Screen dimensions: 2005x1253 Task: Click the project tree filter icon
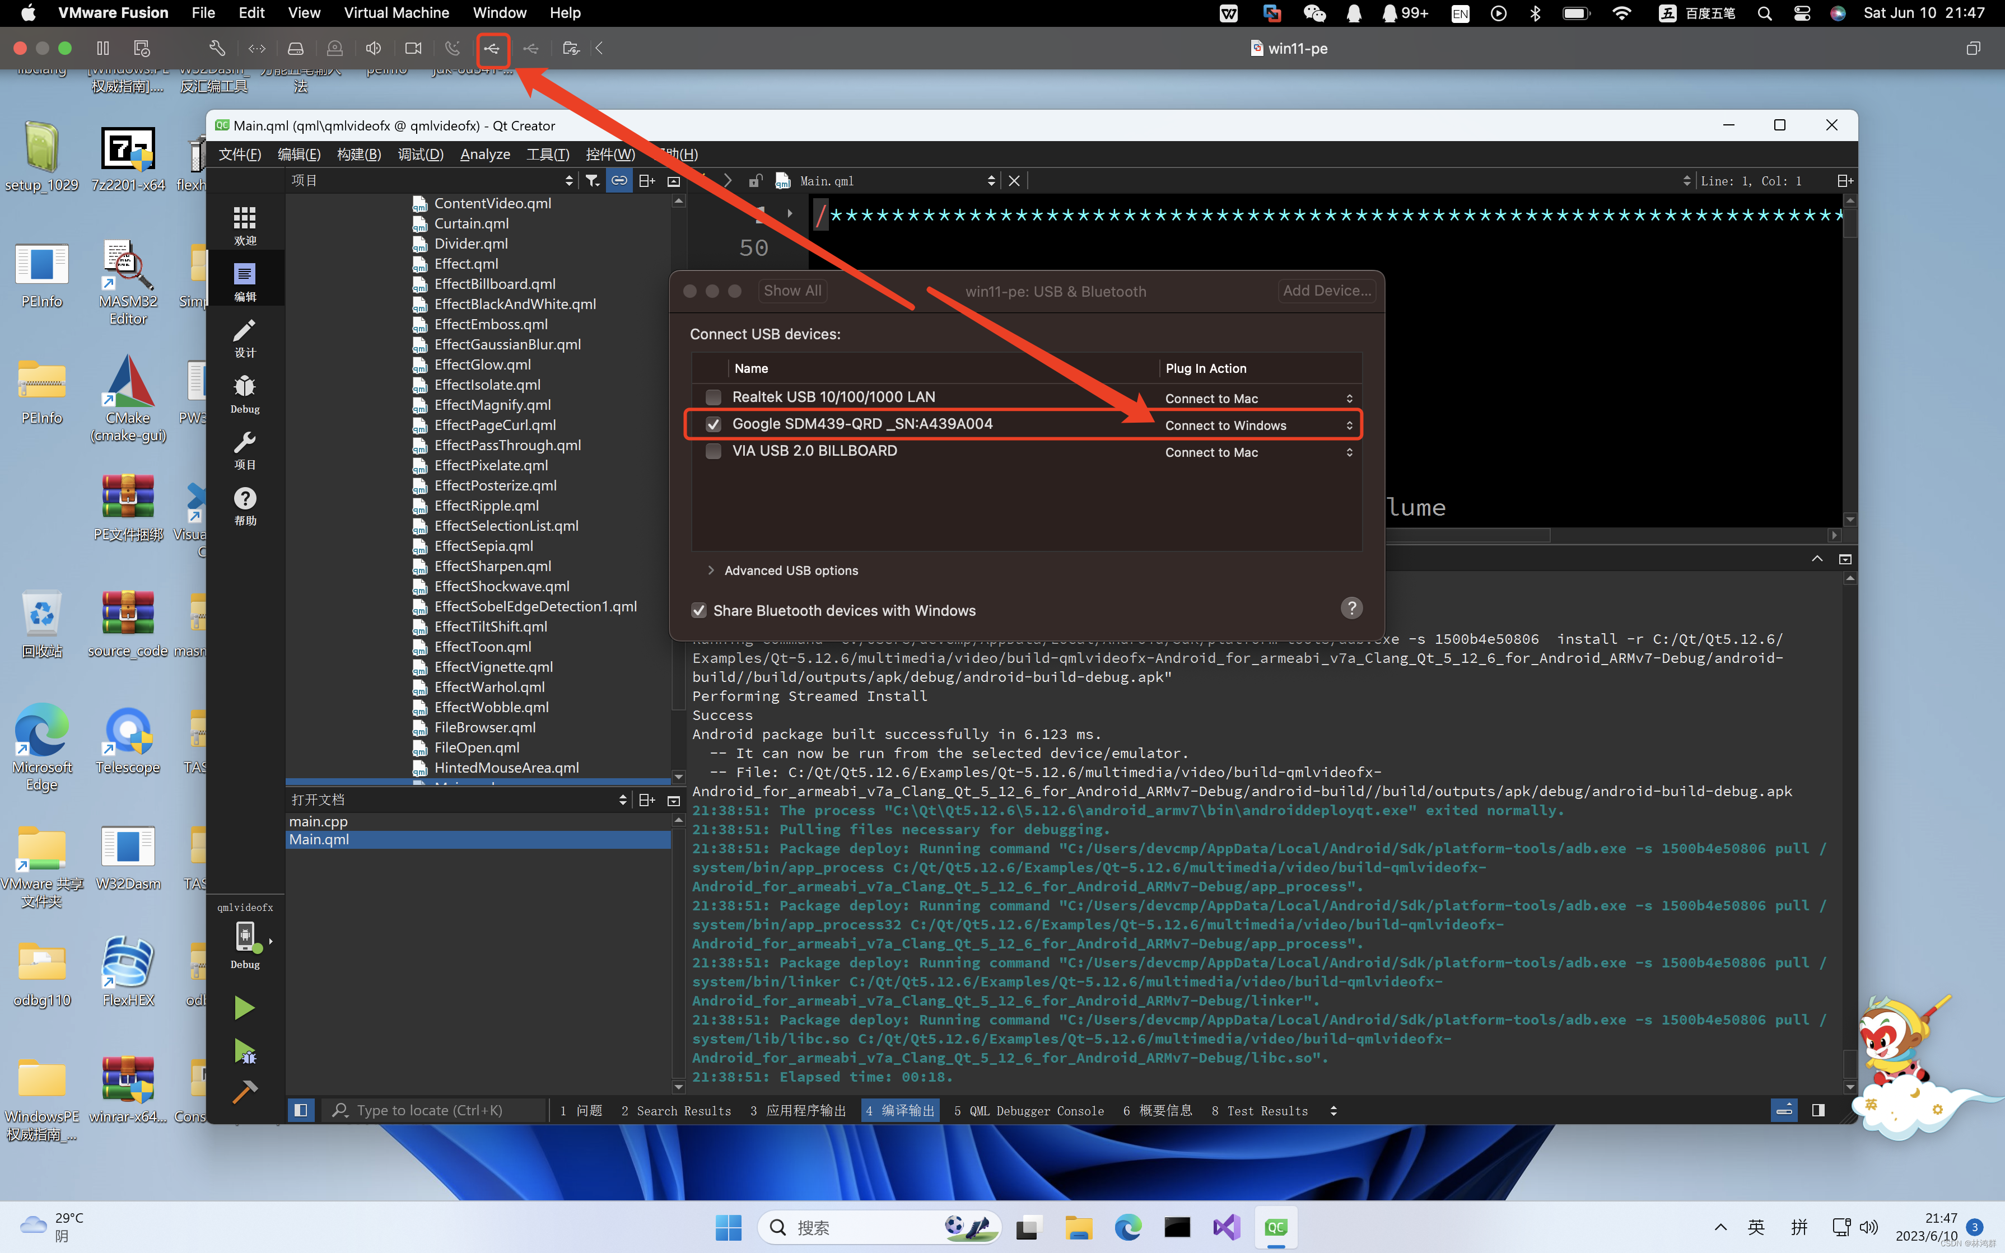click(x=592, y=181)
